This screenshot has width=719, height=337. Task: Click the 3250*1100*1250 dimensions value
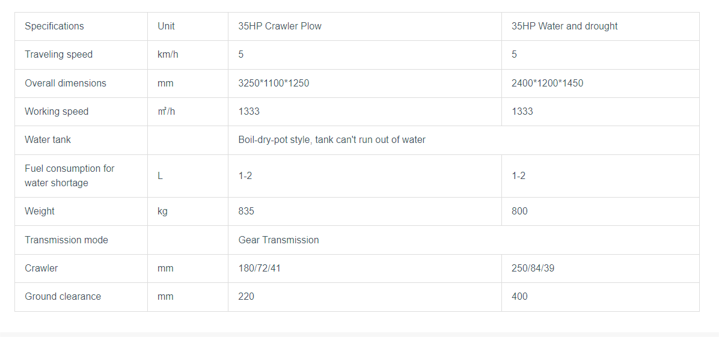click(x=274, y=83)
